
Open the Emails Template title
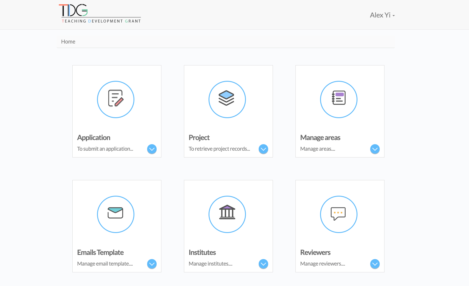[100, 253]
